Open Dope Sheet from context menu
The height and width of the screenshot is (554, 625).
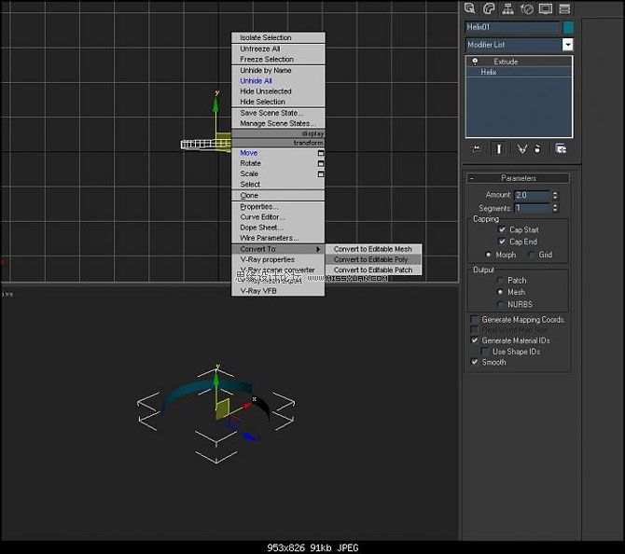(x=278, y=228)
